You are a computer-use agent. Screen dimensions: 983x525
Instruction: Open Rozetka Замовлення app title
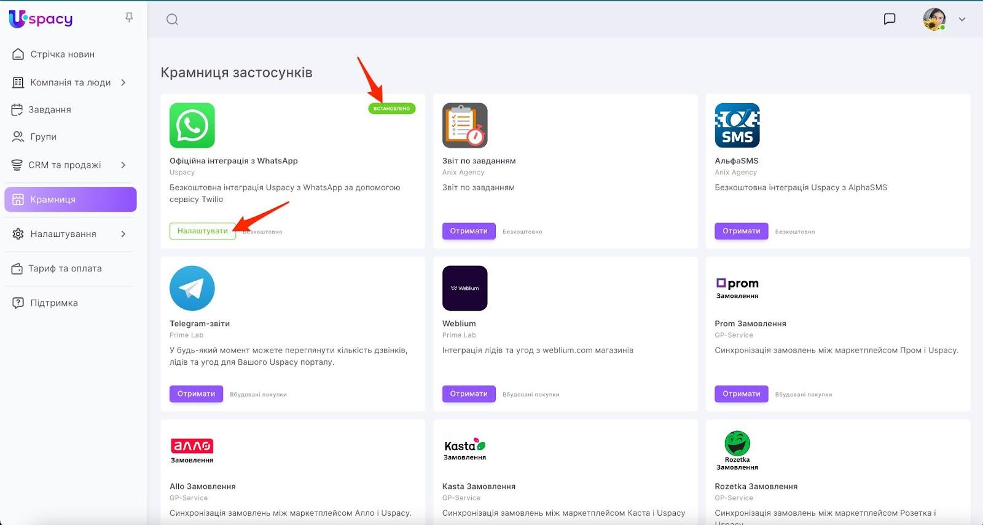756,486
